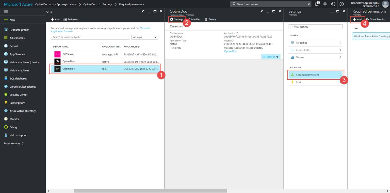Expand More services in sidebar
390x193 pixels.
[x=14, y=143]
